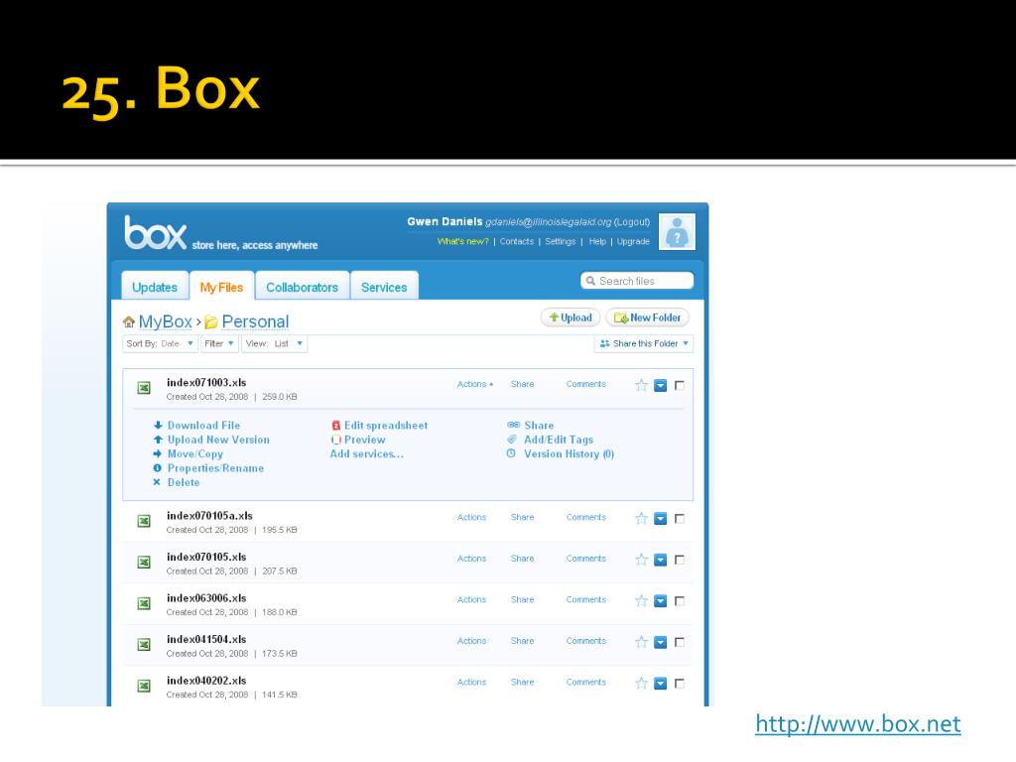Click the Excel icon for index041504.xls

(x=144, y=645)
